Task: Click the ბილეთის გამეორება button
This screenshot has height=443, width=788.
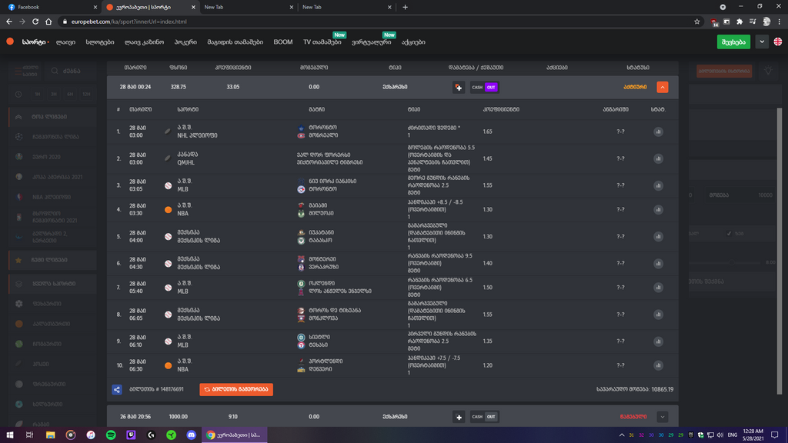Action: click(236, 389)
